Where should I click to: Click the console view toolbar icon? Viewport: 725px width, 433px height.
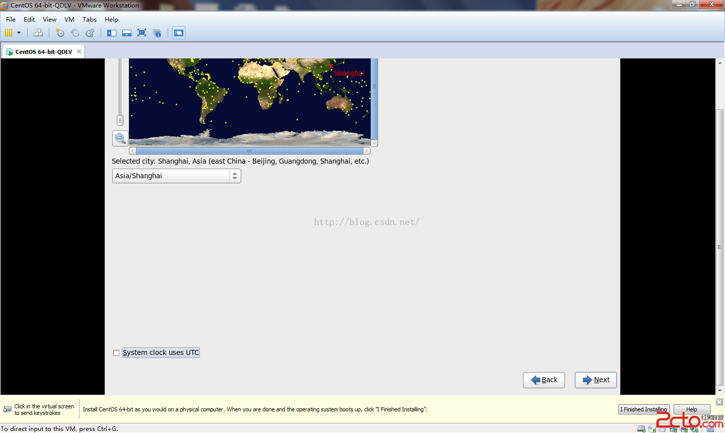coord(179,33)
